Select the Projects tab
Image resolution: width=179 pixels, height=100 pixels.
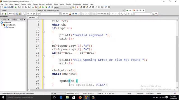[x=6, y=20]
